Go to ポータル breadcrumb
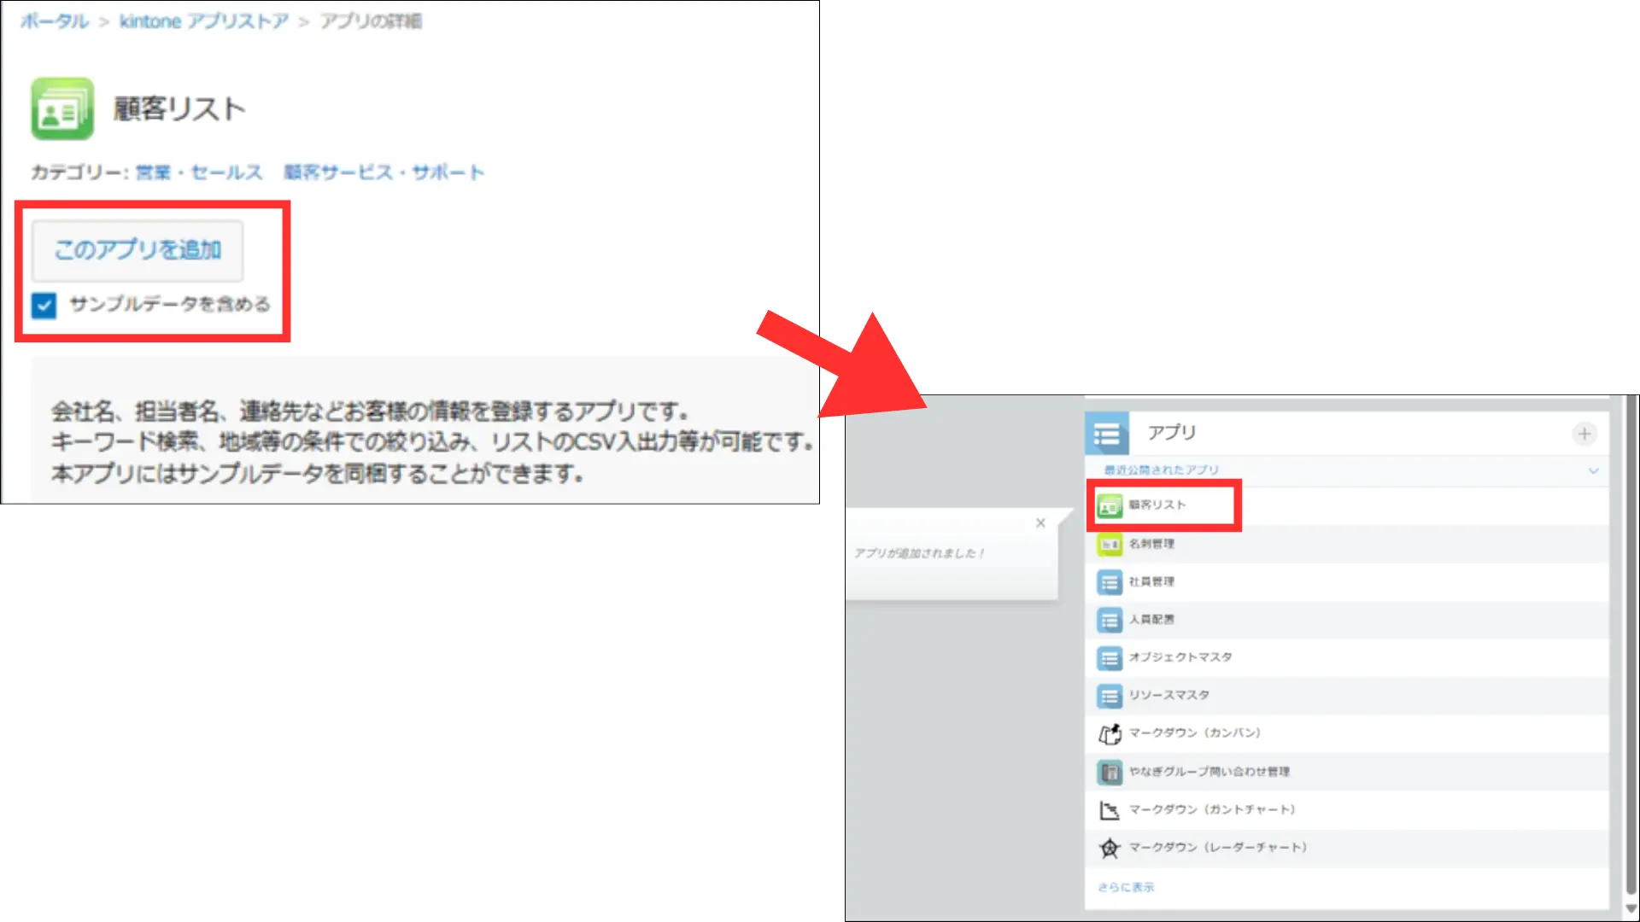The image size is (1640, 922). (55, 21)
